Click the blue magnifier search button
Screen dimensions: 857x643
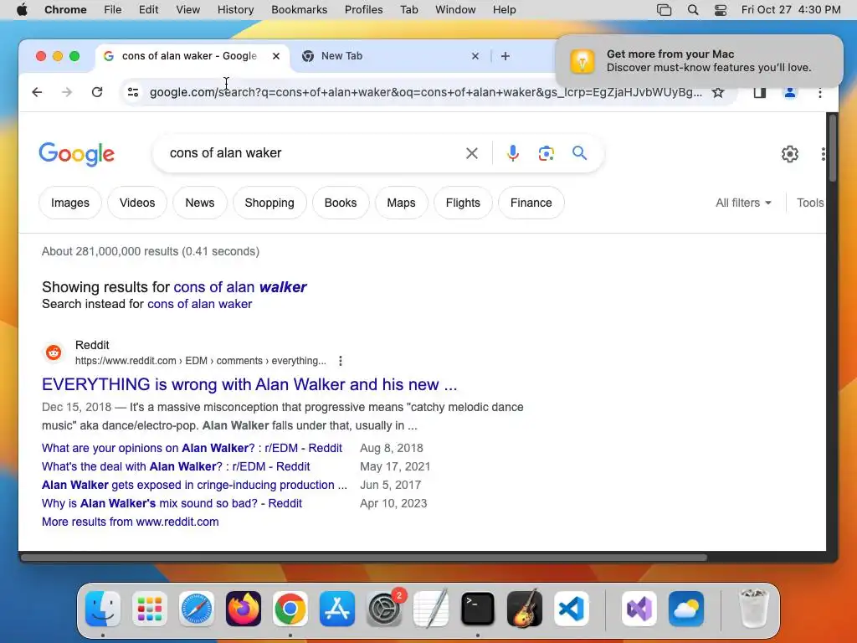[x=580, y=153]
